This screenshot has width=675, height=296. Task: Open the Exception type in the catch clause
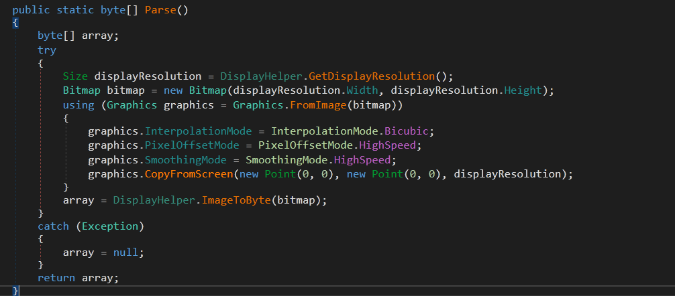(x=110, y=226)
